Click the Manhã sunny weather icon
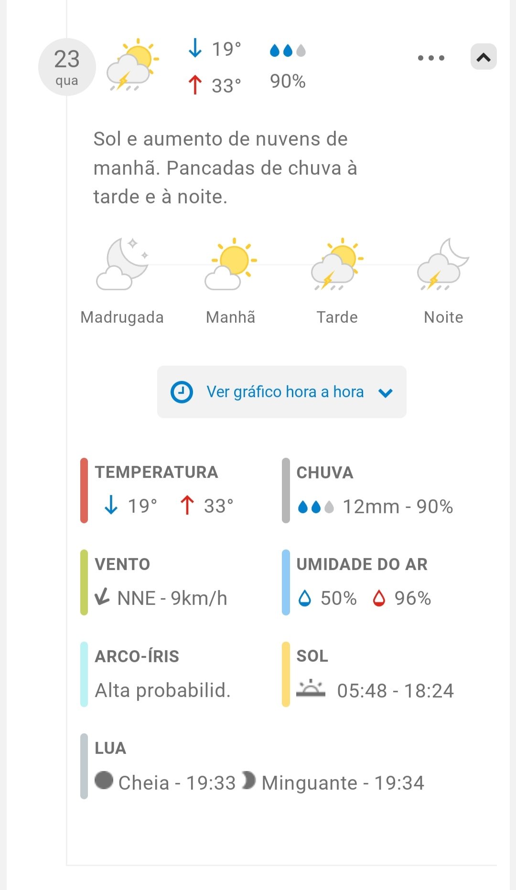Image resolution: width=516 pixels, height=890 pixels. 231,264
